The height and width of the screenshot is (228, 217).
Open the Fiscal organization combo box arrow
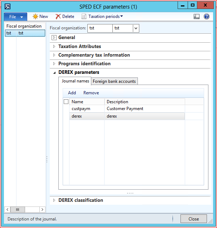coord(136,28)
